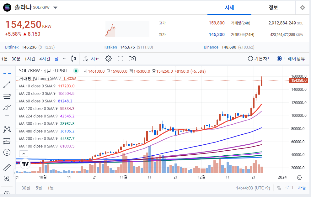
Task: Select the brush drawing tool
Action: click(x=7, y=107)
